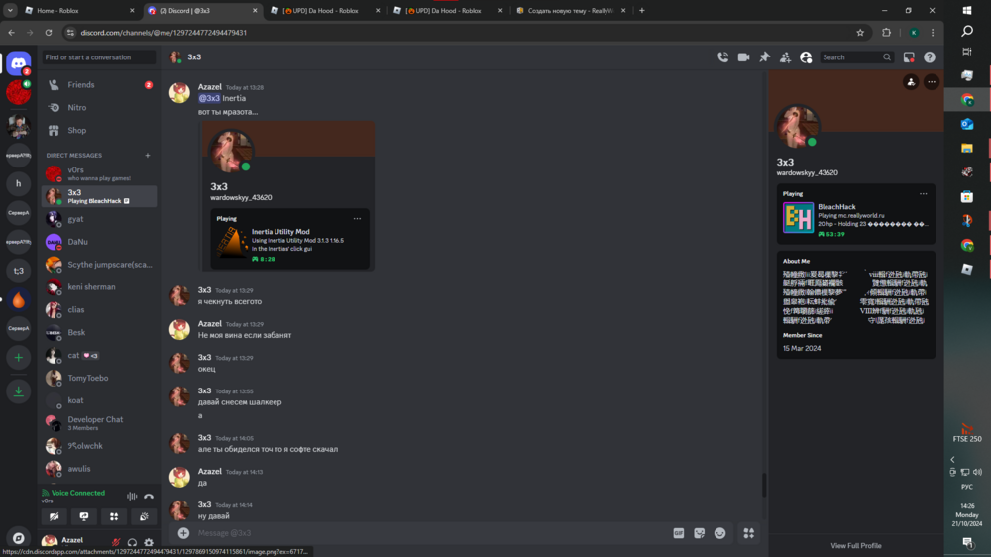Screen dimensions: 991x557
Task: Start a voice call with 3x3
Action: (x=723, y=56)
